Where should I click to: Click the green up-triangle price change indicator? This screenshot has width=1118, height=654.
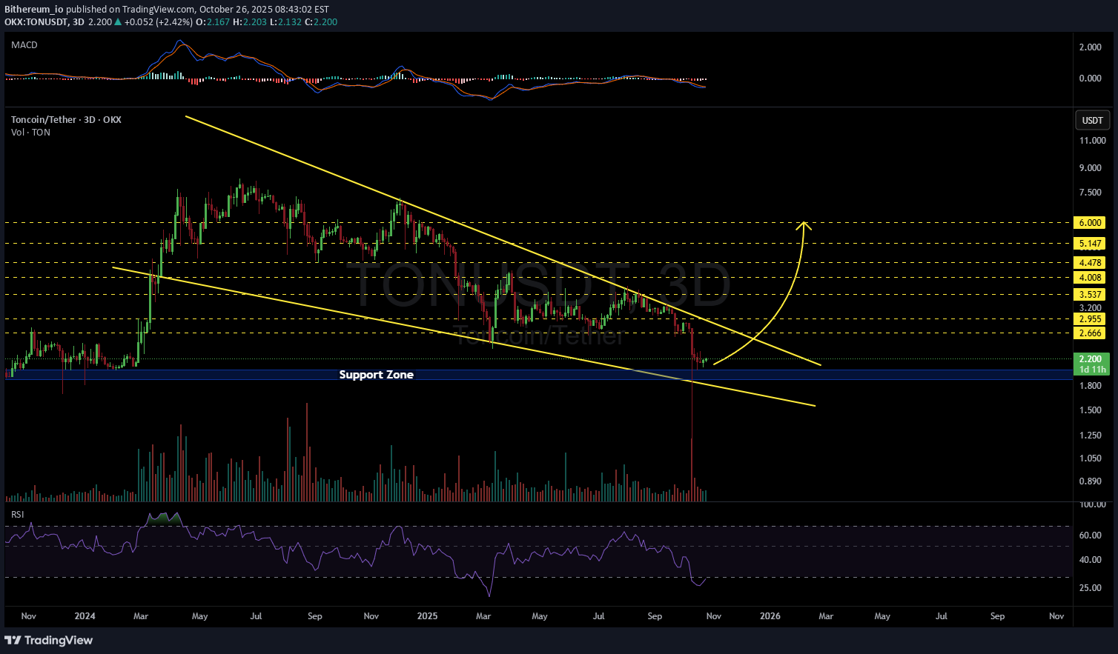[x=118, y=22]
